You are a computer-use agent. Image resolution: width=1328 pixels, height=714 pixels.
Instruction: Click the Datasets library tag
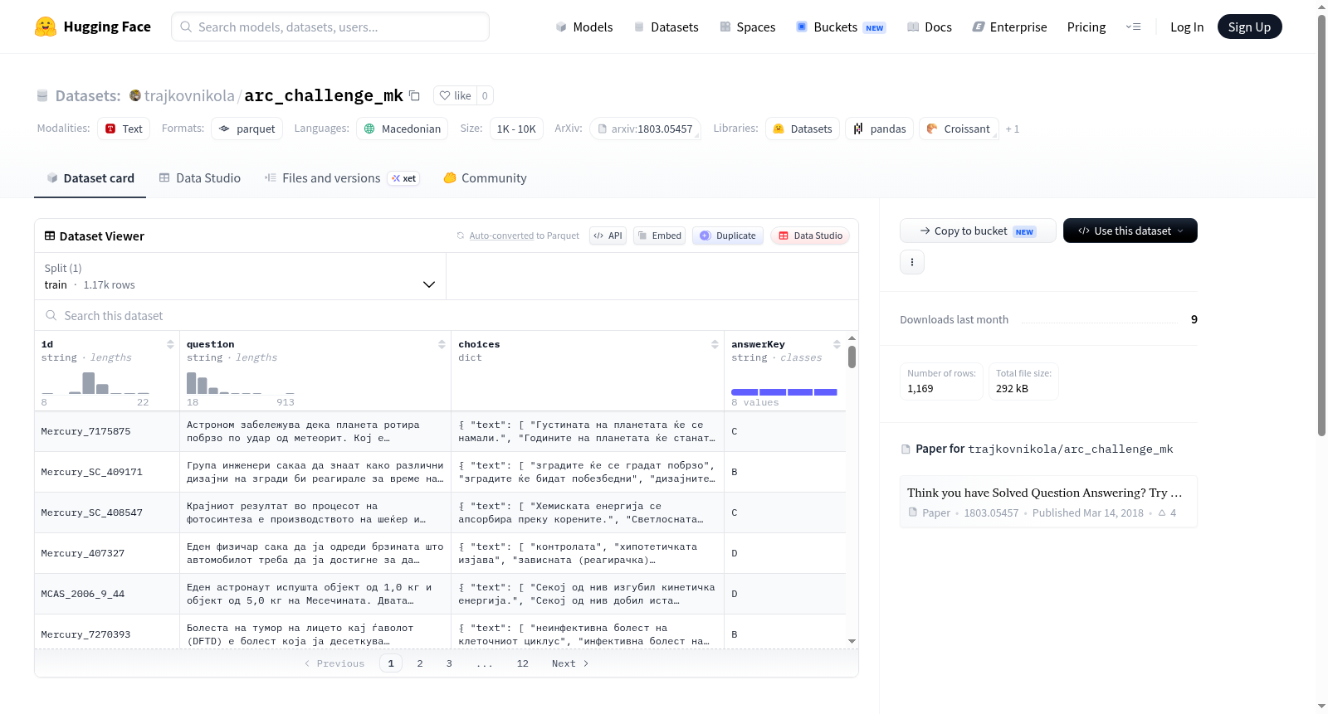pos(802,129)
